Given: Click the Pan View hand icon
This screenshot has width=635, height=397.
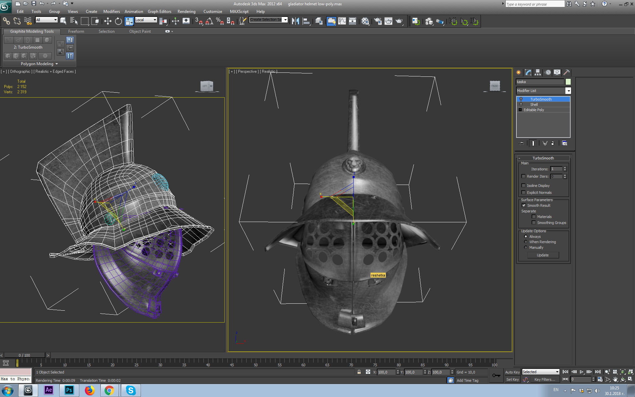Looking at the screenshot, I should (615, 379).
